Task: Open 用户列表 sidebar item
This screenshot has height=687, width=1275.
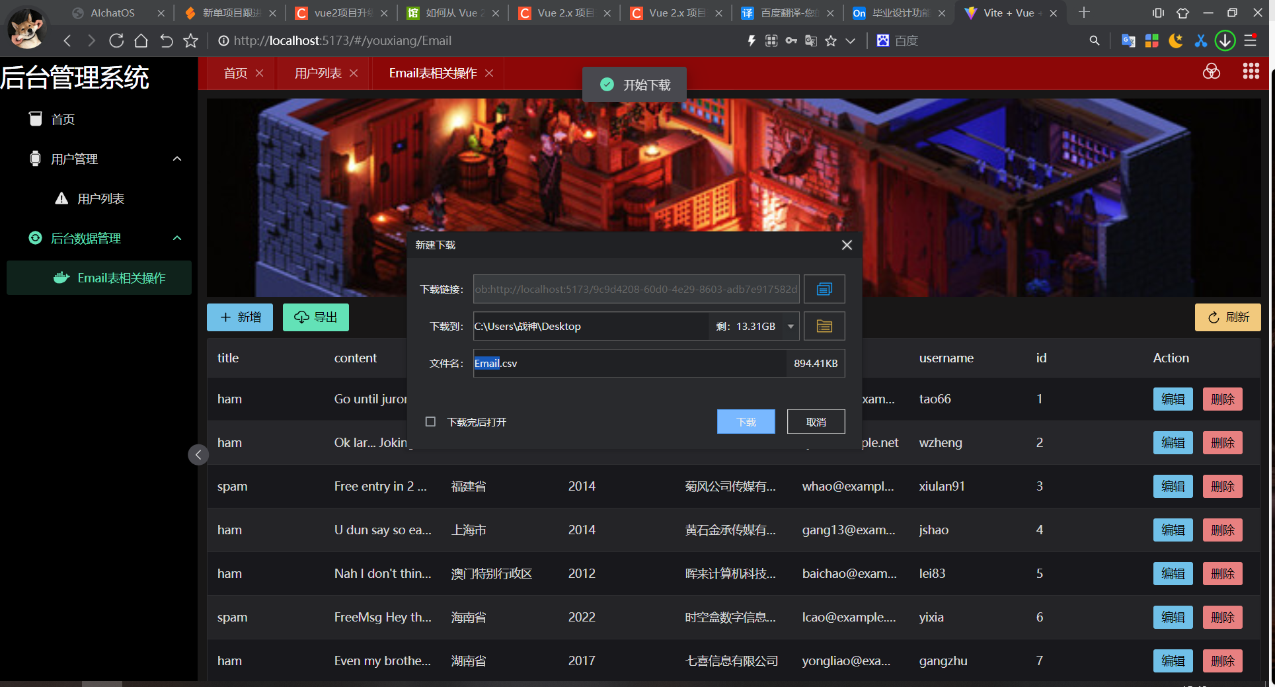Action: coord(99,198)
